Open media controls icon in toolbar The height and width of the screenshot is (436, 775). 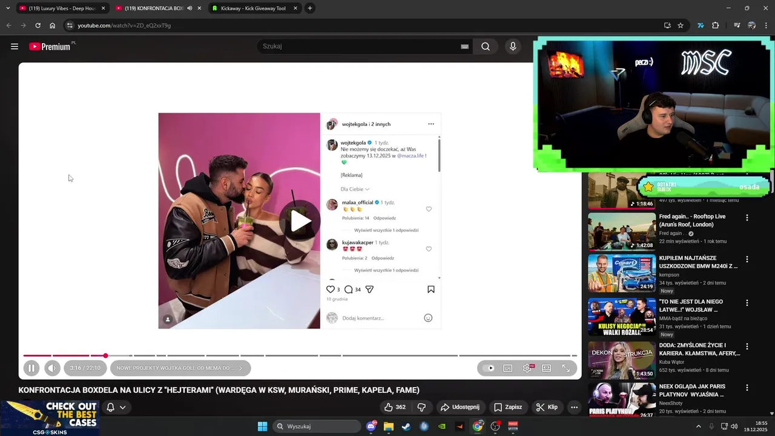(737, 25)
